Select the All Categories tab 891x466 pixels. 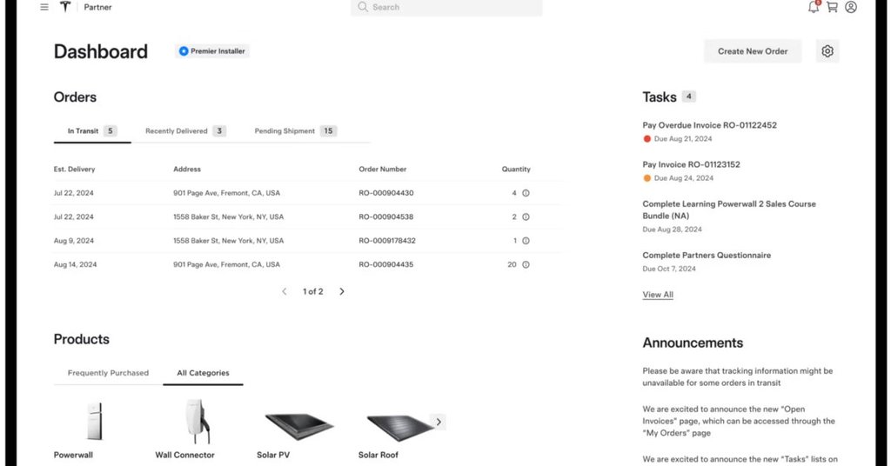tap(203, 373)
